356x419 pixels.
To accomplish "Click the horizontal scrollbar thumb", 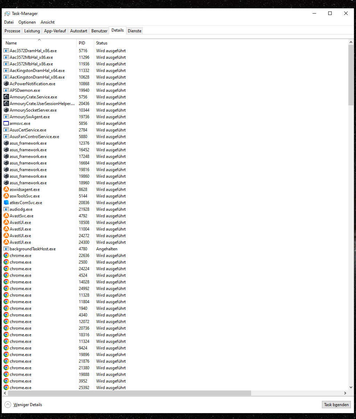I will 129,393.
